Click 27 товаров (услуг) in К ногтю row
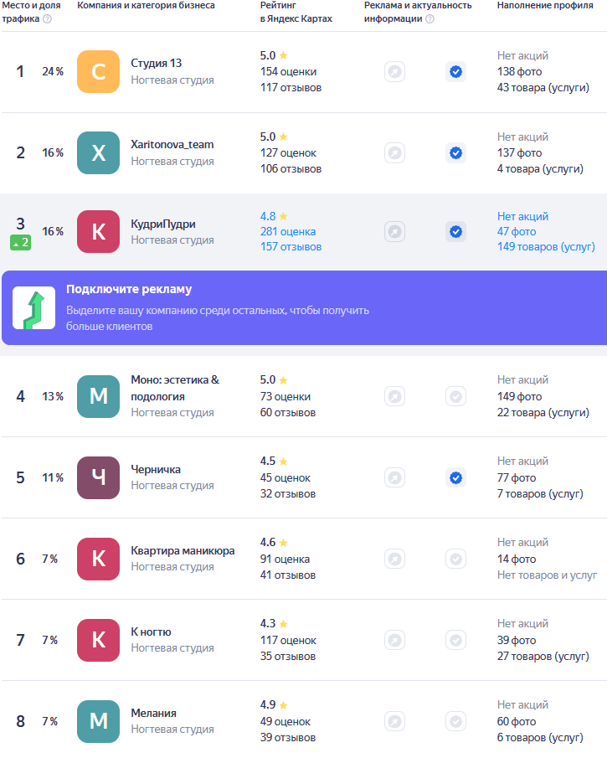607x758 pixels. pyautogui.click(x=543, y=656)
